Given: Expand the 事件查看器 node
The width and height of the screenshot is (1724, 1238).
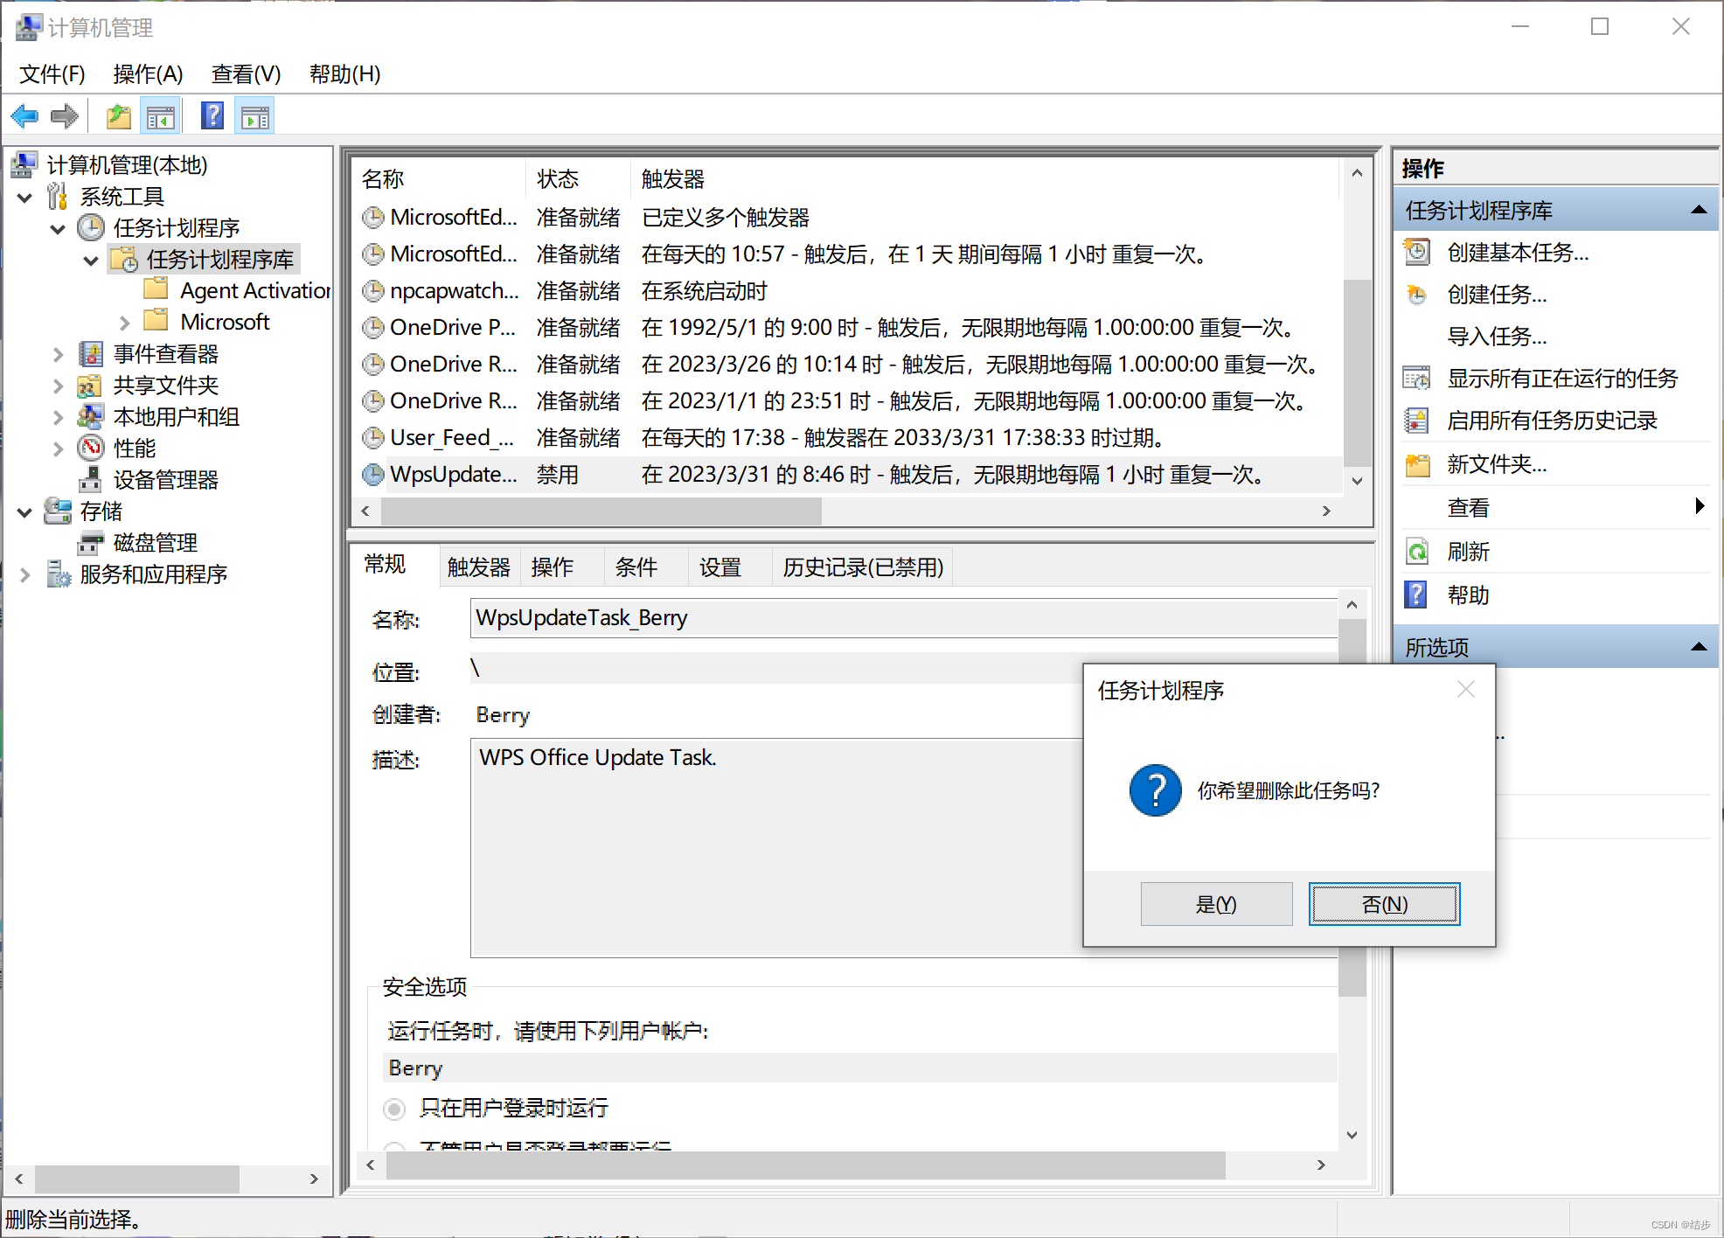Looking at the screenshot, I should (x=58, y=355).
